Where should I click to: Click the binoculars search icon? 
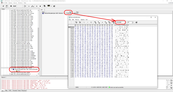click(11, 6)
